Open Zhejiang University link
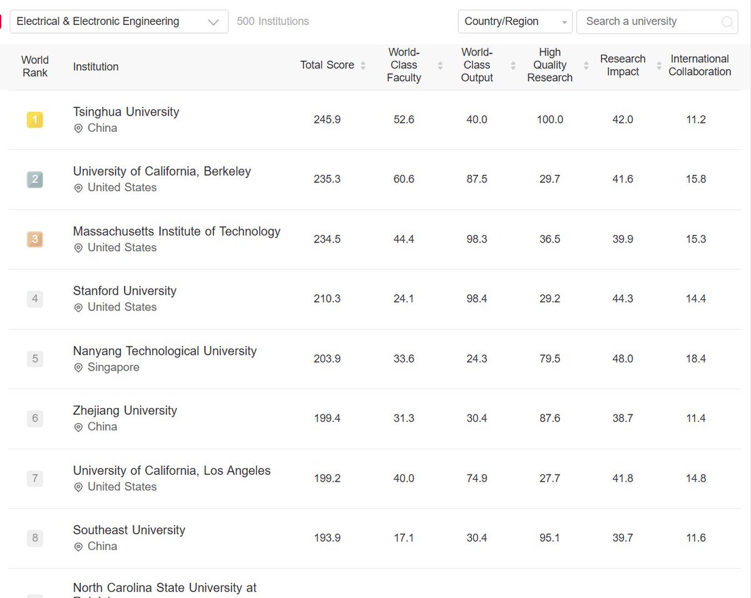The height and width of the screenshot is (598, 751). point(125,411)
